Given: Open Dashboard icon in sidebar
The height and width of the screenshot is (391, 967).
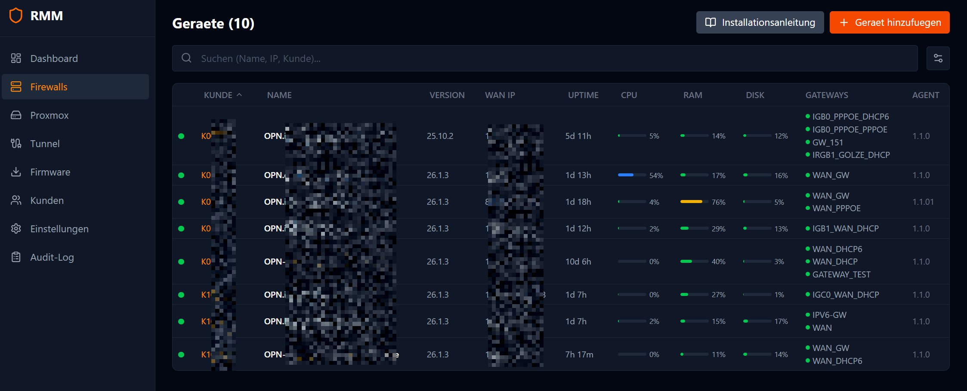Looking at the screenshot, I should pyautogui.click(x=16, y=58).
